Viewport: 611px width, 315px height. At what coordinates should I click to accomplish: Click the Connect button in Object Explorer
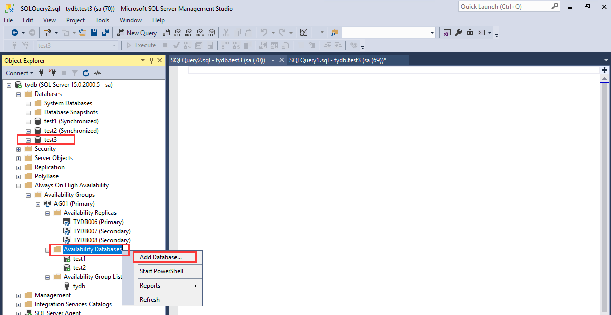coord(19,73)
